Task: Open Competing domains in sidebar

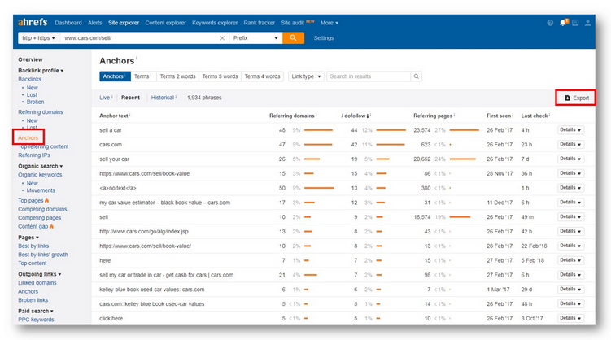Action: (x=42, y=209)
